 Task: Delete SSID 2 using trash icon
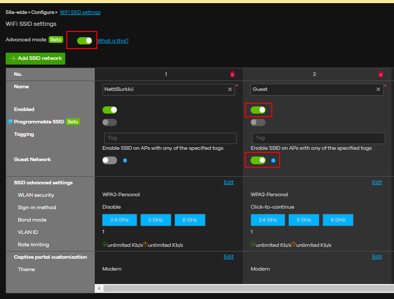[381, 74]
